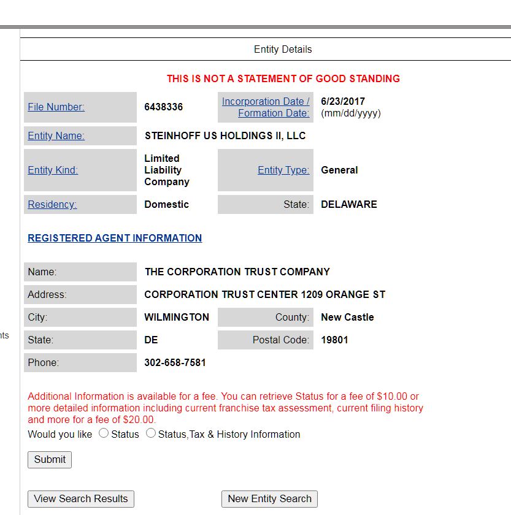511x515 pixels.
Task: Go back via View Search Results
Action: point(81,498)
